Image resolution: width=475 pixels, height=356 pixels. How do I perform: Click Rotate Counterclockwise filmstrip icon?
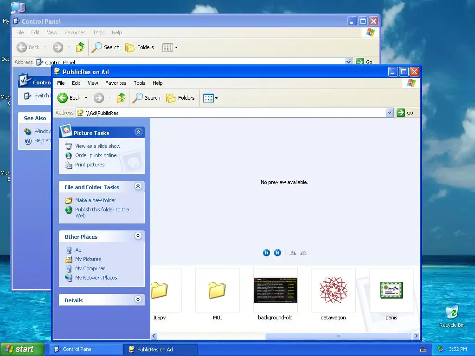tap(303, 253)
